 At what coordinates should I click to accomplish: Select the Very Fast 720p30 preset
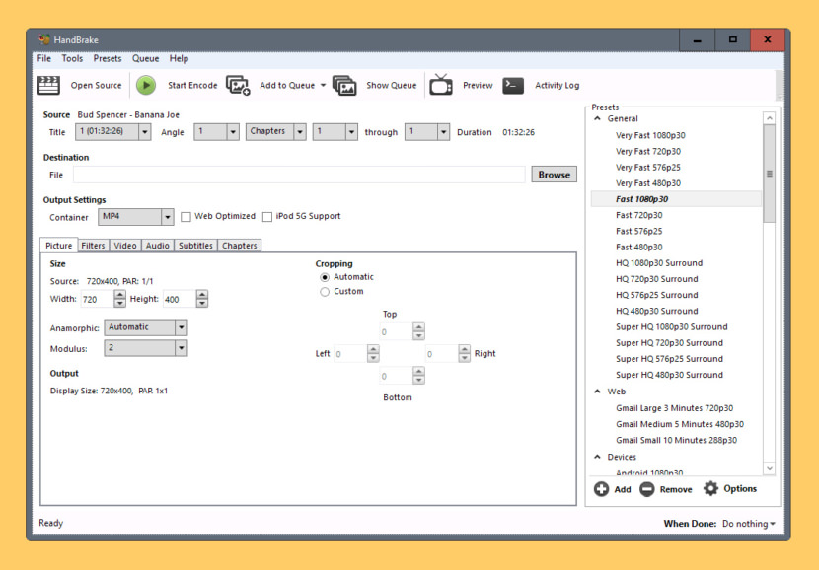[x=648, y=151]
